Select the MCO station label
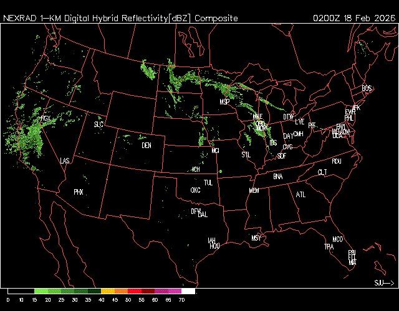Viewport: 399px width, 311px height. (338, 239)
